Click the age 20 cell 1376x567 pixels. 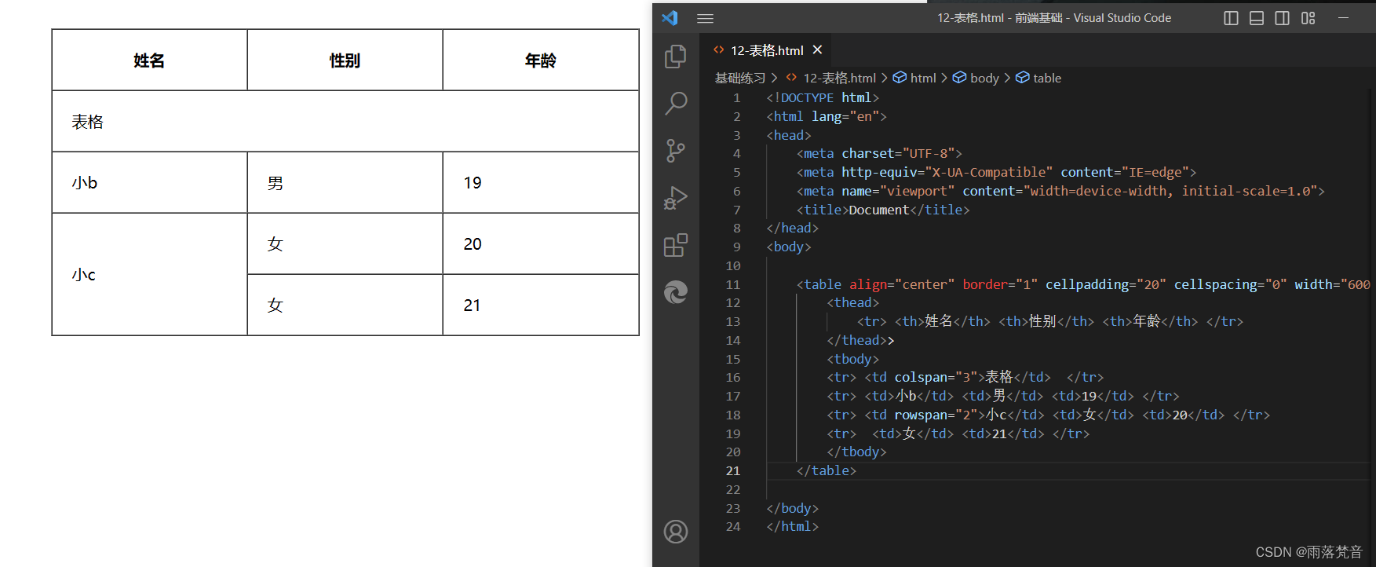540,244
